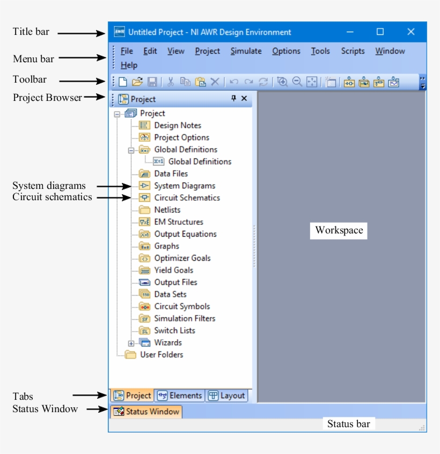The width and height of the screenshot is (440, 454).
Task: Select the Switch Lists node
Action: (167, 331)
